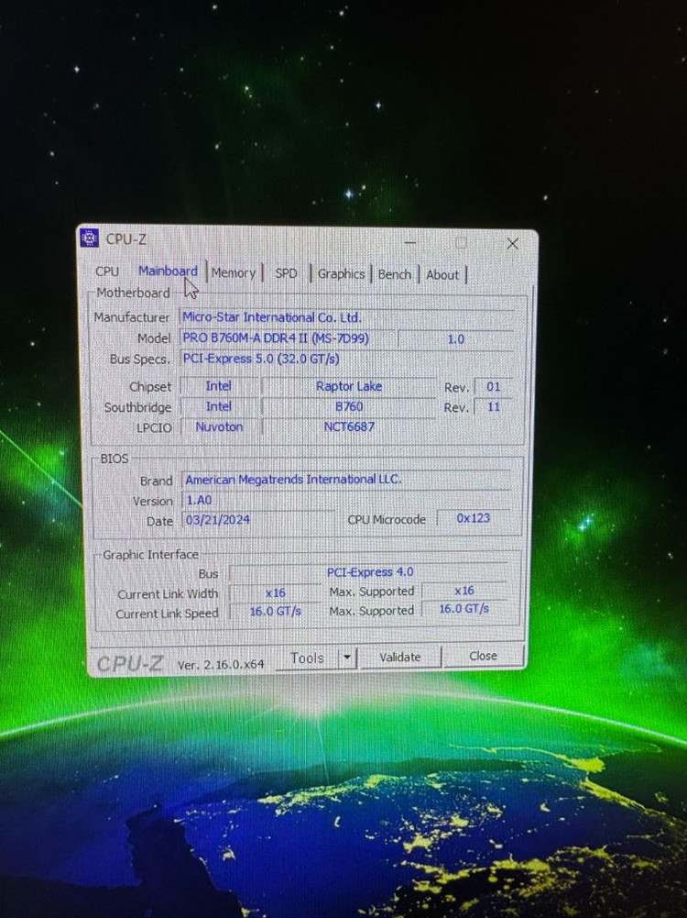Viewport: 687px width, 918px height.
Task: Click the southbridge Rev. 11 value
Action: click(x=493, y=406)
